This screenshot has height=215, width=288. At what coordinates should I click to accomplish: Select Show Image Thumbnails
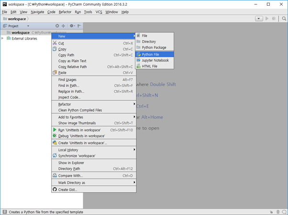[x=94, y=123]
